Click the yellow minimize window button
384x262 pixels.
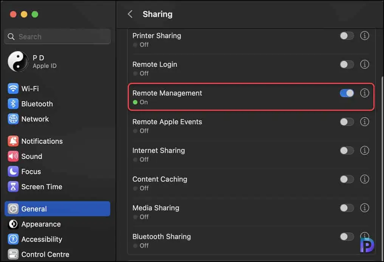(x=24, y=14)
